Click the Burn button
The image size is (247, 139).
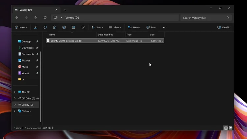click(151, 27)
